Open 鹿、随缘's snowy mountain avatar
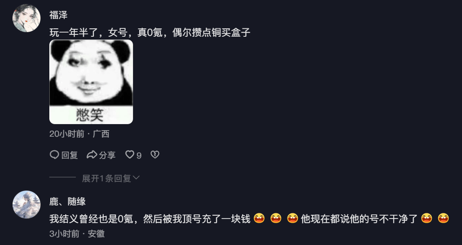This screenshot has height=245, width=462. (26, 205)
